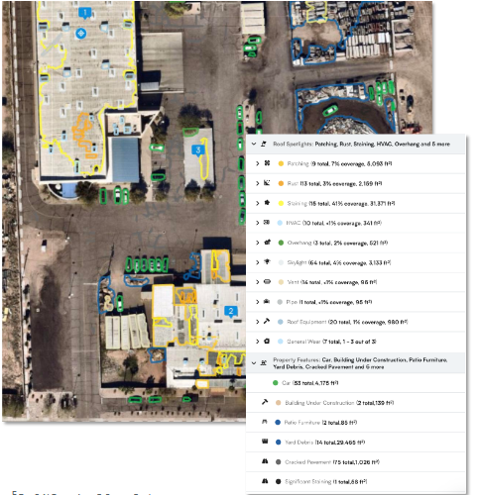Select map marker number 2
The width and height of the screenshot is (479, 495).
[x=231, y=311]
